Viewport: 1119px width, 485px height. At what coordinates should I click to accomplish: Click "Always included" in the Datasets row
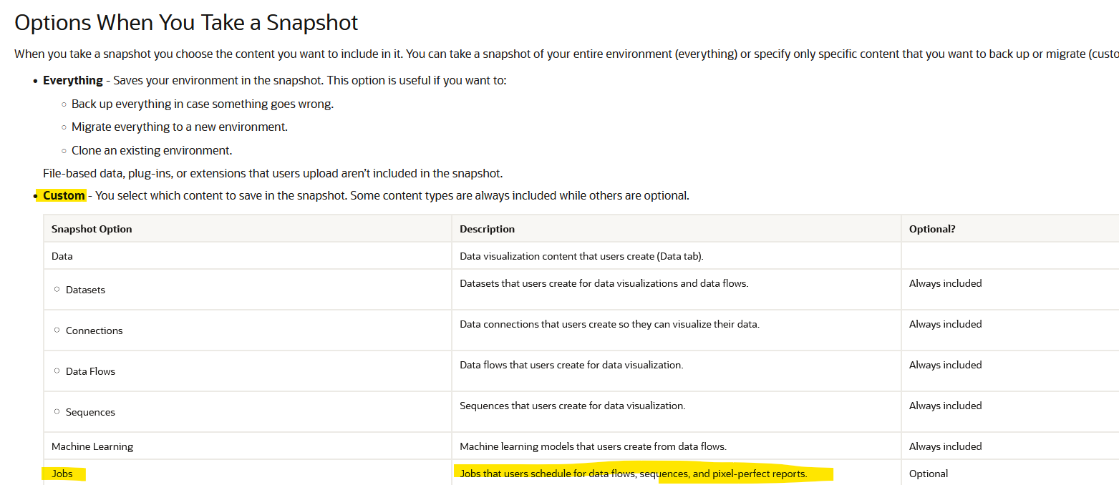(x=945, y=283)
